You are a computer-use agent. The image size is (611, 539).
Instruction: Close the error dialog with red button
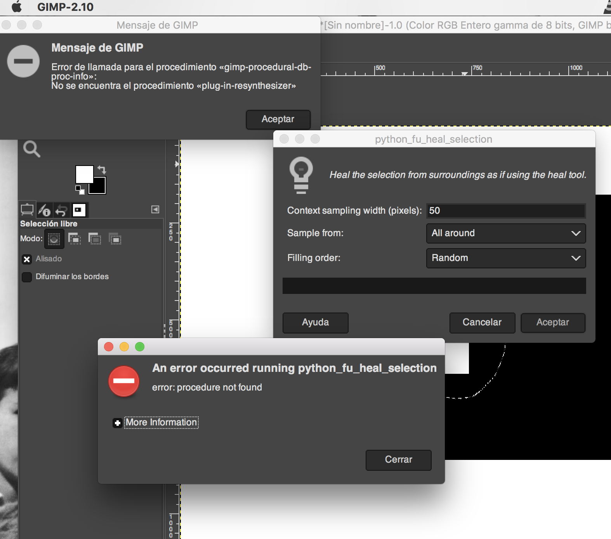[109, 347]
